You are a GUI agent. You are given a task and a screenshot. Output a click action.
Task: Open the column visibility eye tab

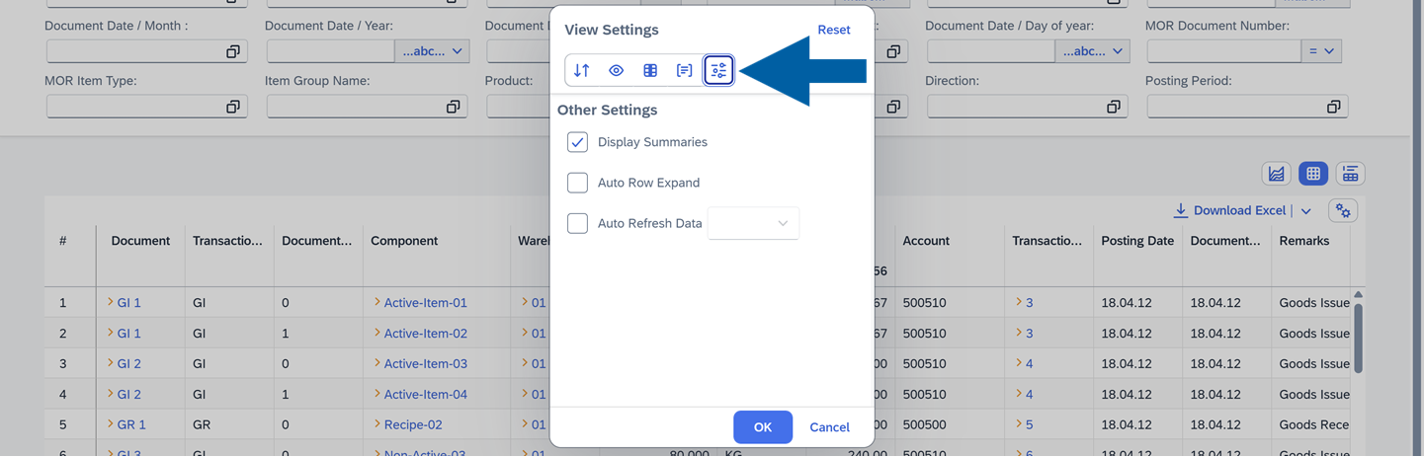(616, 70)
